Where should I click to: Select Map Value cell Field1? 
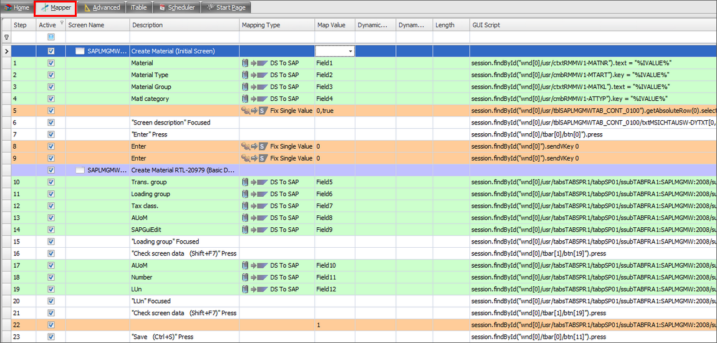335,63
